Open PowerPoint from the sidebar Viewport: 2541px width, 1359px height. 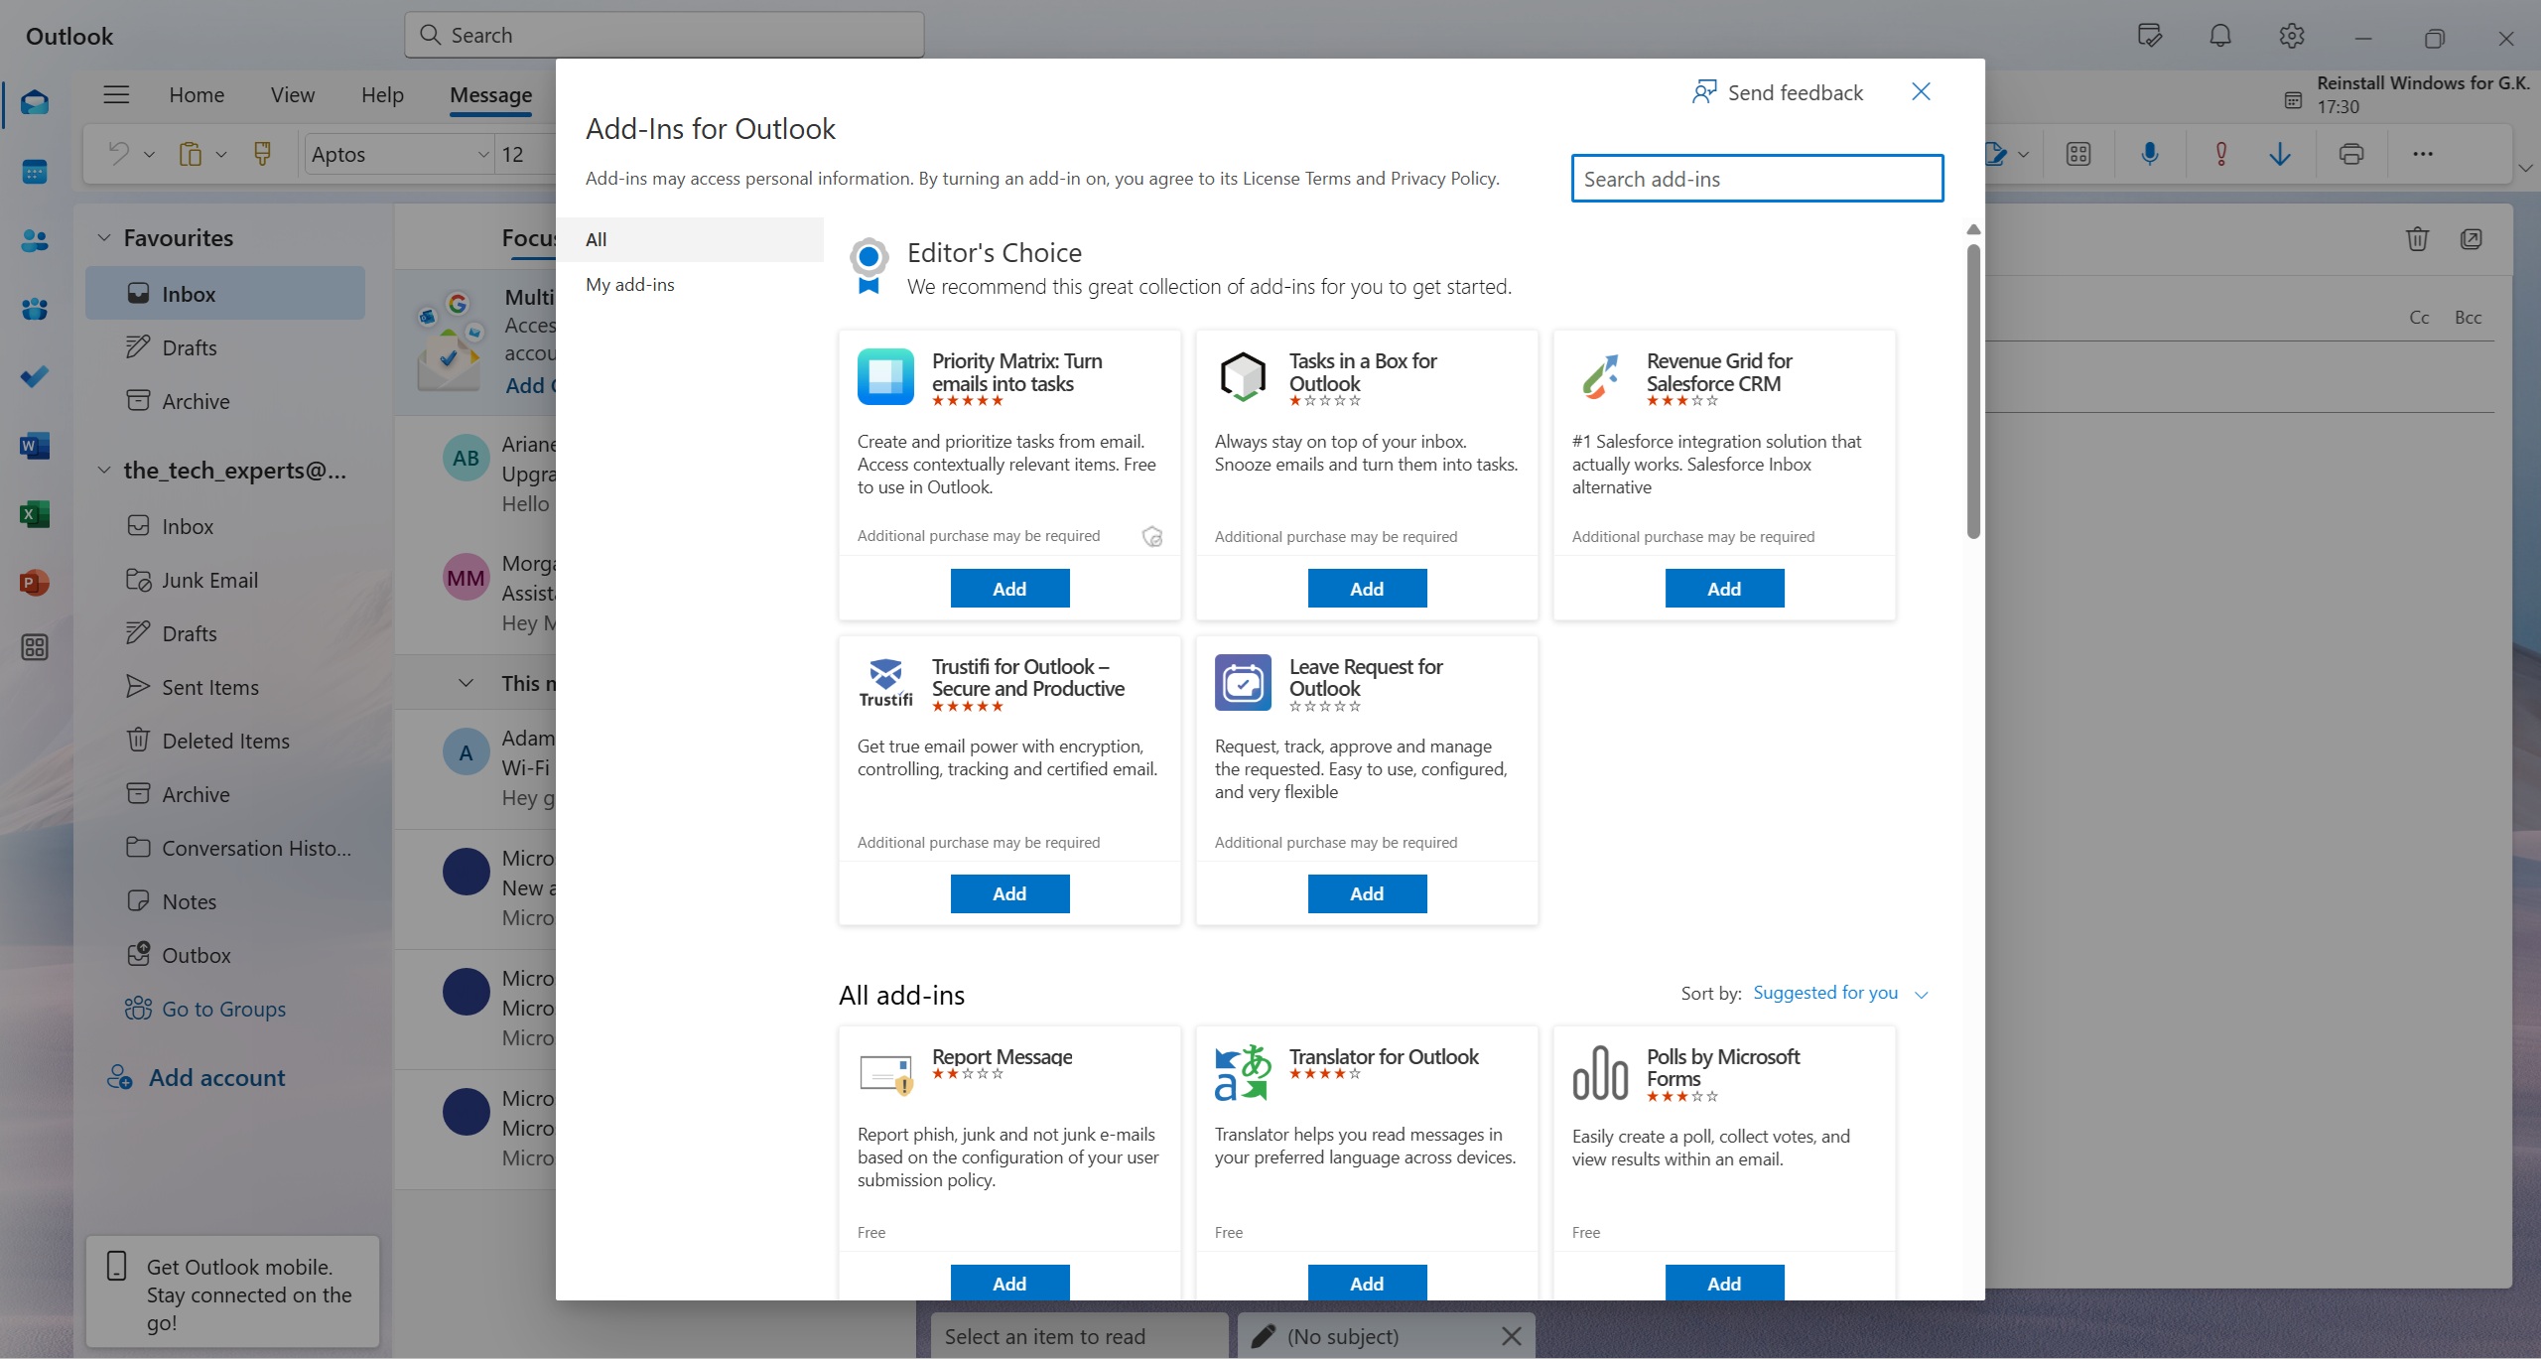coord(36,583)
